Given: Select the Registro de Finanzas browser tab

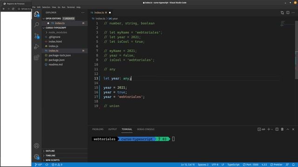Looking at the screenshot, I should point(15,4).
